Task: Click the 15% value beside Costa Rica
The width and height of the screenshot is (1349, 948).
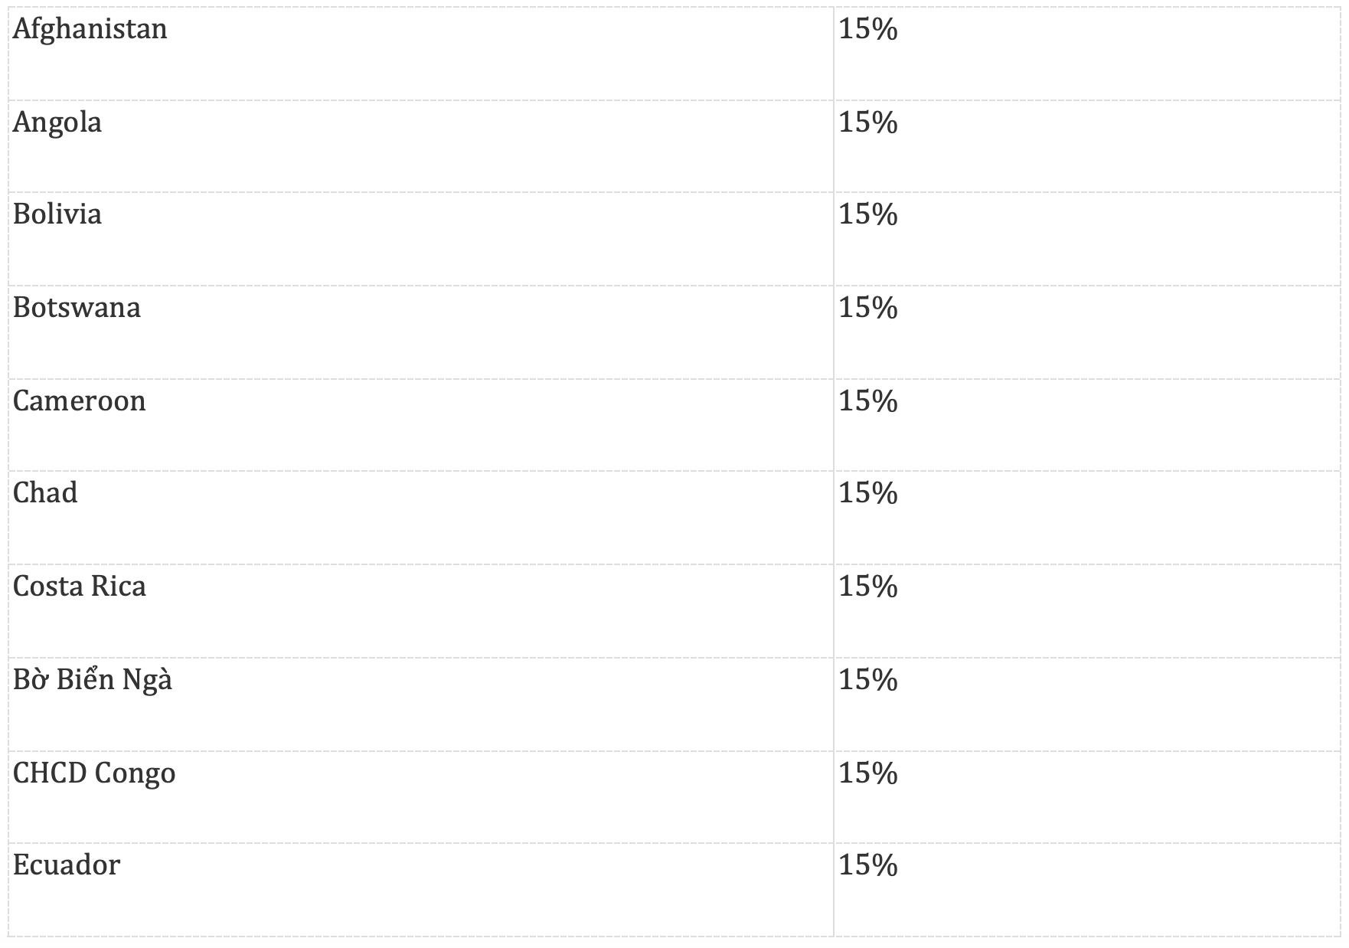Action: [x=868, y=587]
